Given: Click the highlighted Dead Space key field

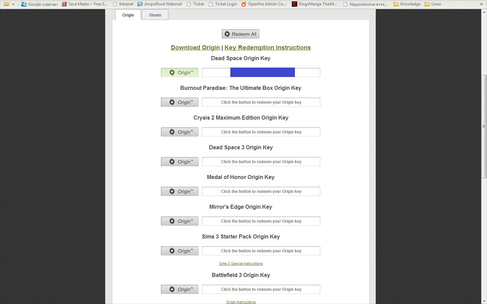Looking at the screenshot, I should click(261, 73).
